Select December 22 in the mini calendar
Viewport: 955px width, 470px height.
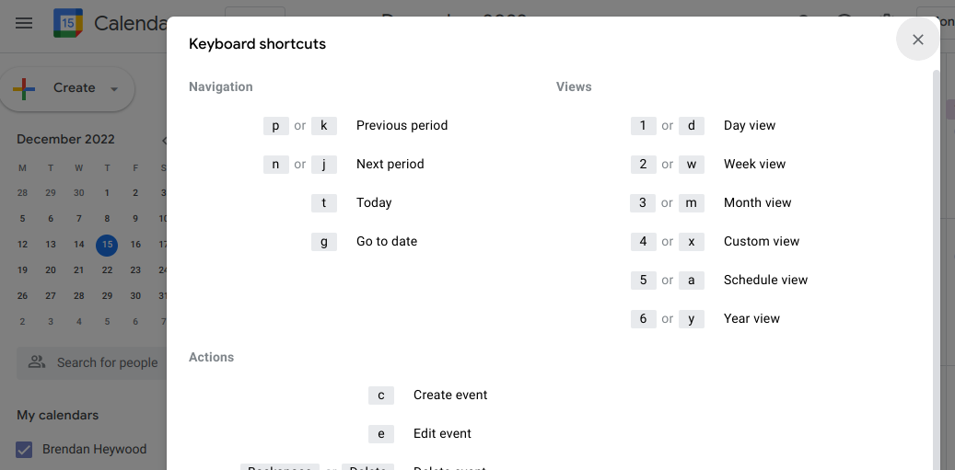107,270
